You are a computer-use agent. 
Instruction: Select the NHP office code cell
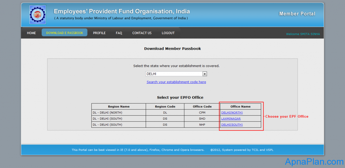(x=202, y=125)
